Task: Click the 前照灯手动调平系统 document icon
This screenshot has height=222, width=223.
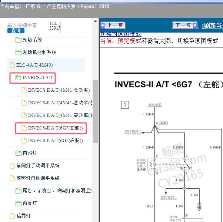Action: coord(12,166)
